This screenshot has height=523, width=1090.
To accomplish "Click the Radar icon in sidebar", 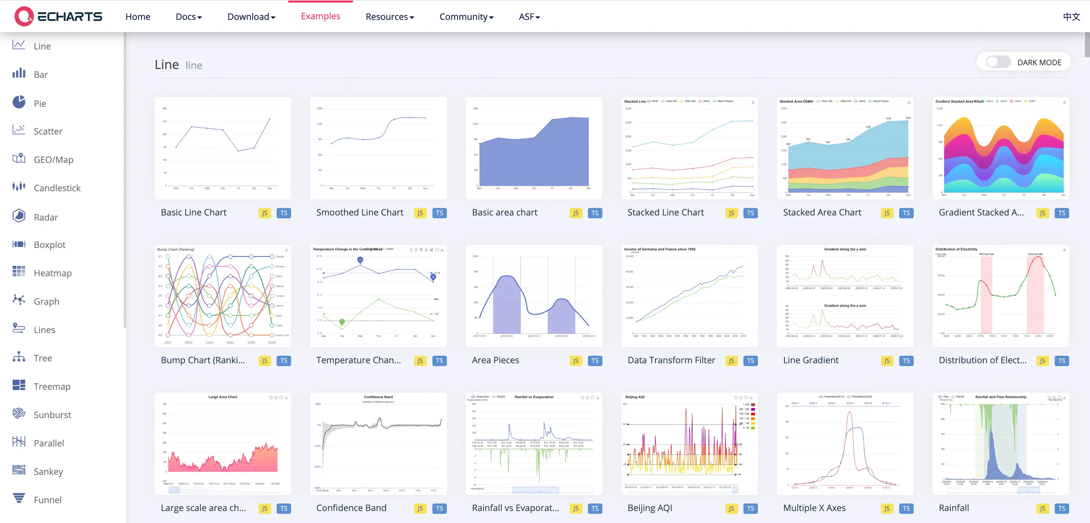I will 19,216.
